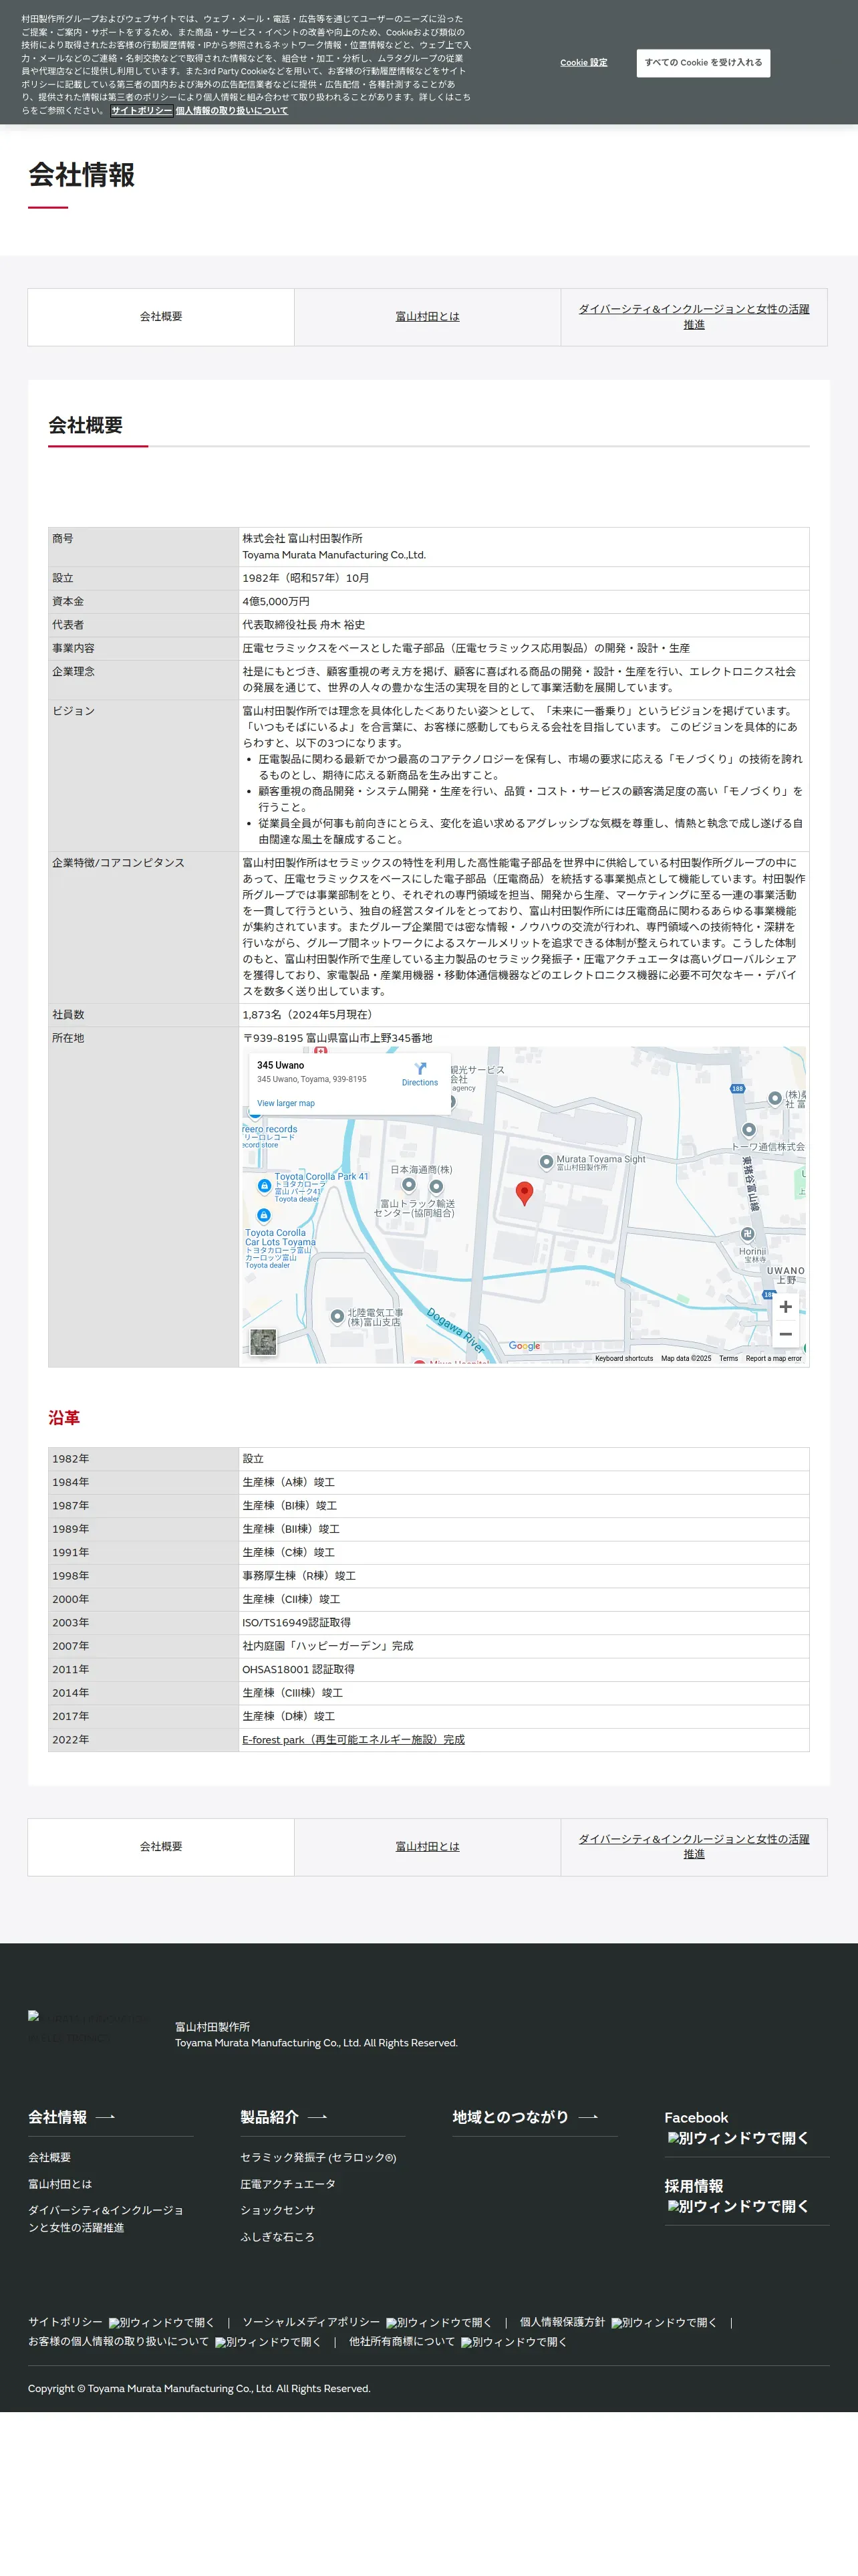Click the トーワ通信株式会社 map marker
Image resolution: width=858 pixels, height=2576 pixels.
tap(748, 1131)
